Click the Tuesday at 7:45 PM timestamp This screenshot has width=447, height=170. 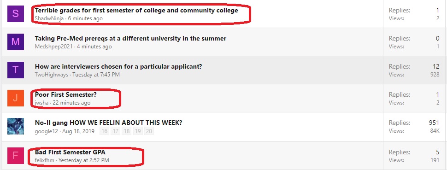[x=96, y=75]
